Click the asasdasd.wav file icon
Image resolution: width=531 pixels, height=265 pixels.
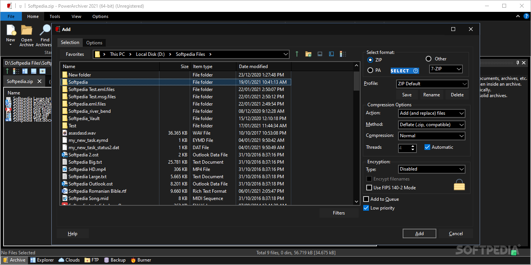tap(65, 133)
